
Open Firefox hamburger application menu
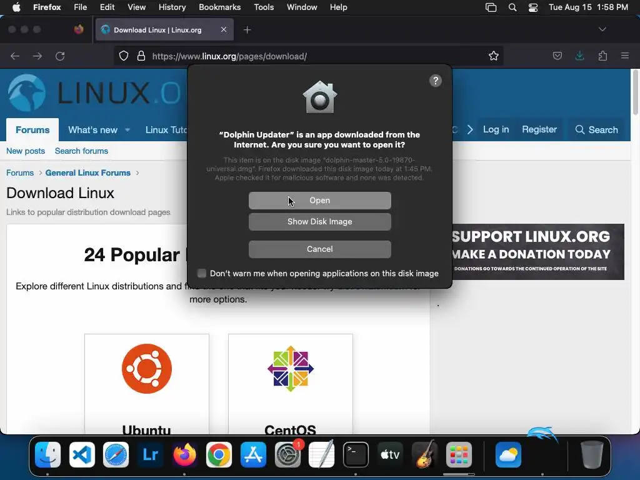coord(625,56)
